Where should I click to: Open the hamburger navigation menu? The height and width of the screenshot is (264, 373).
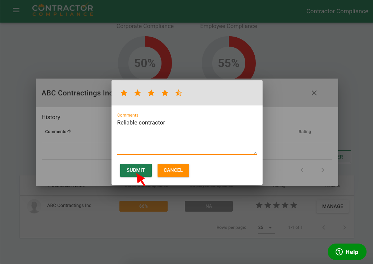[16, 10]
